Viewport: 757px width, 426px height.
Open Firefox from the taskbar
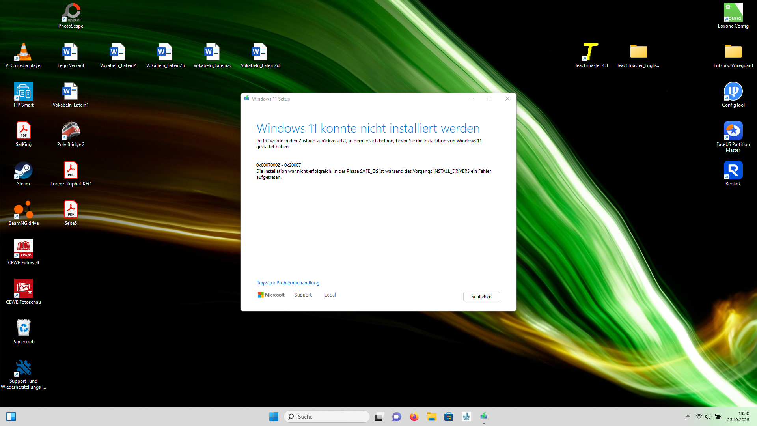coord(414,417)
